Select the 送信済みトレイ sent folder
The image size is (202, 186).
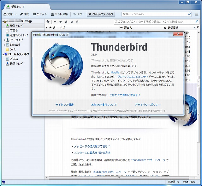click(x=17, y=35)
